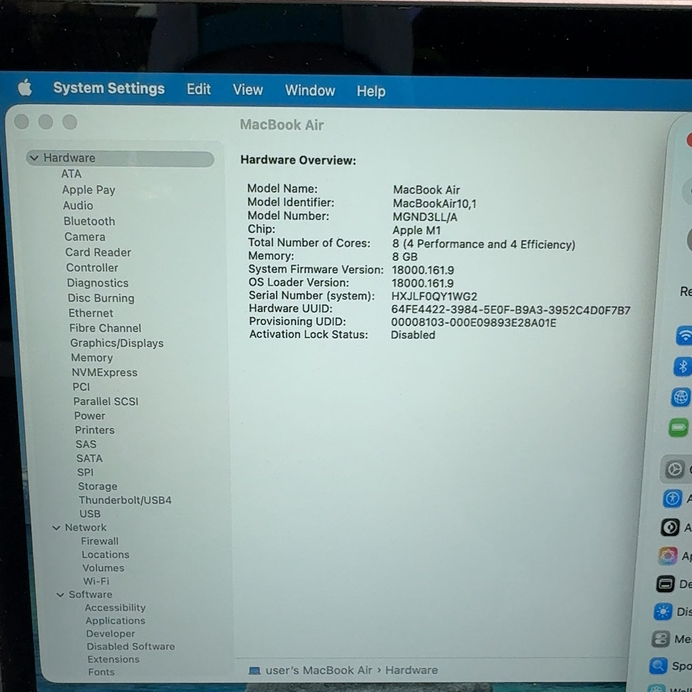Viewport: 692px width, 692px height.
Task: Click the Network globe icon
Action: click(x=680, y=397)
